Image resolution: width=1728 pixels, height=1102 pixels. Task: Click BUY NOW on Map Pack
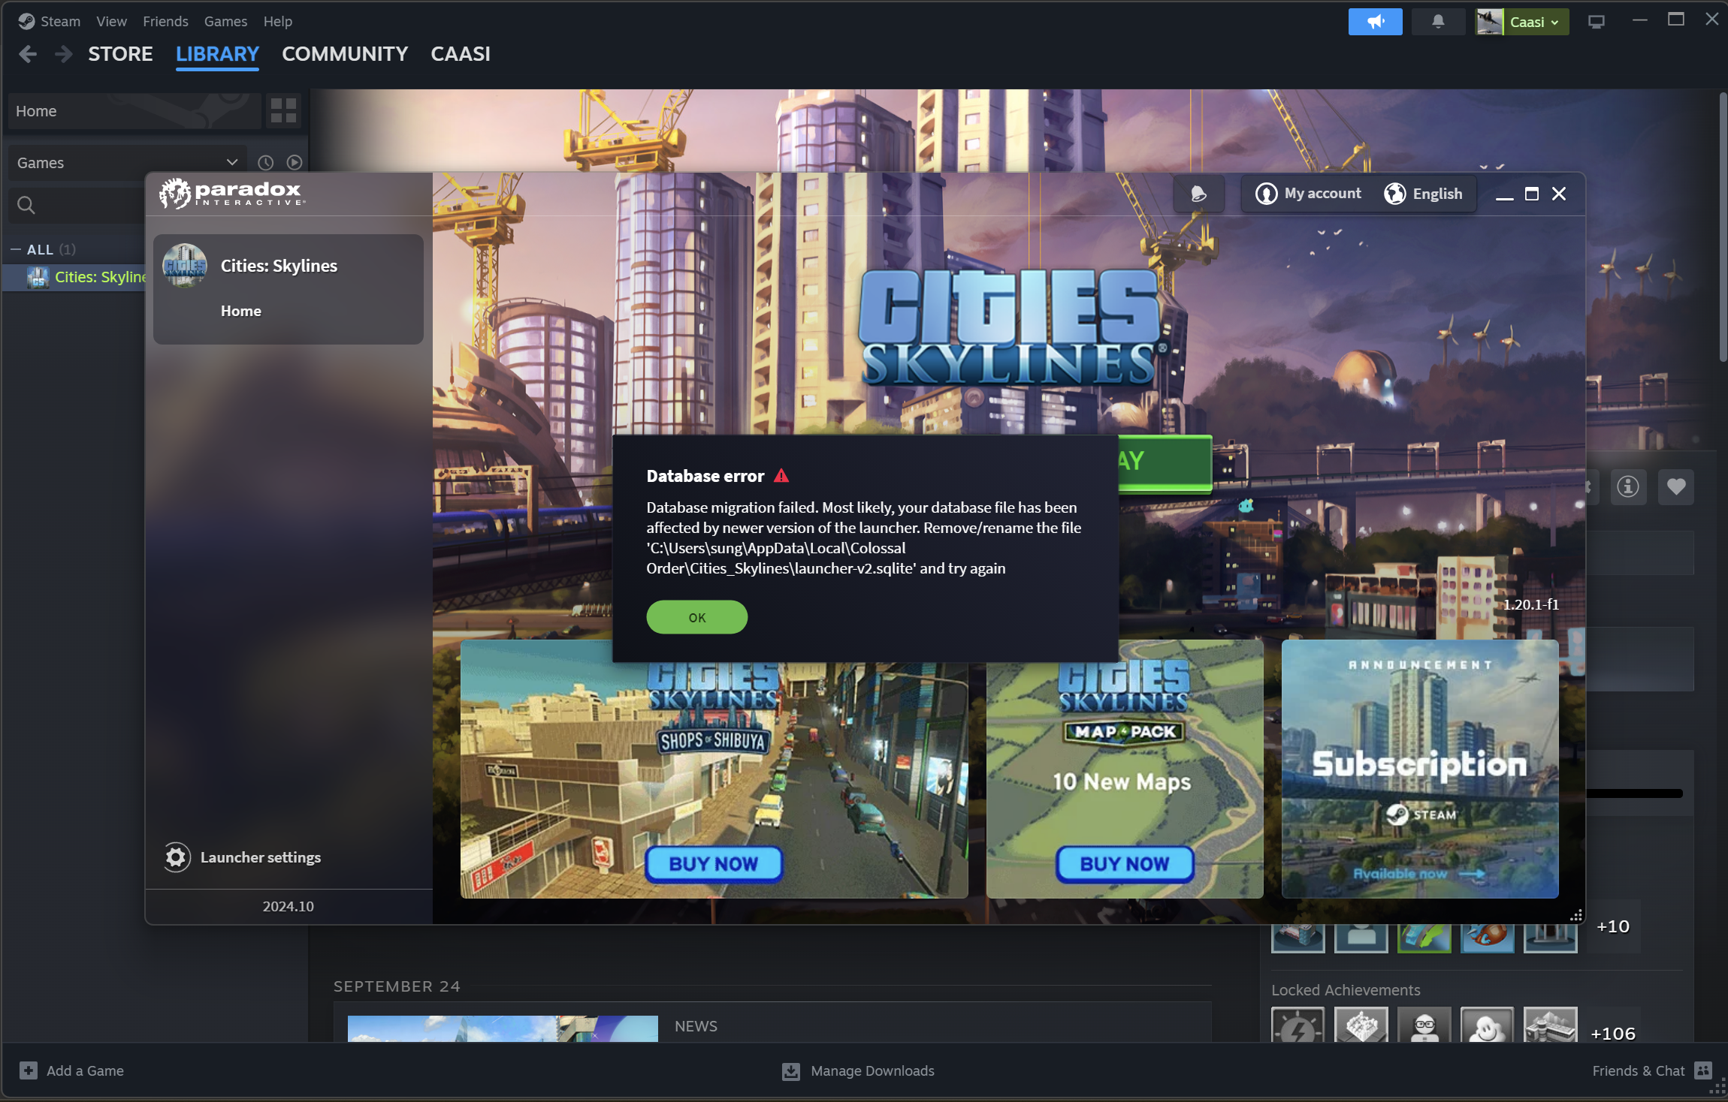coord(1125,864)
